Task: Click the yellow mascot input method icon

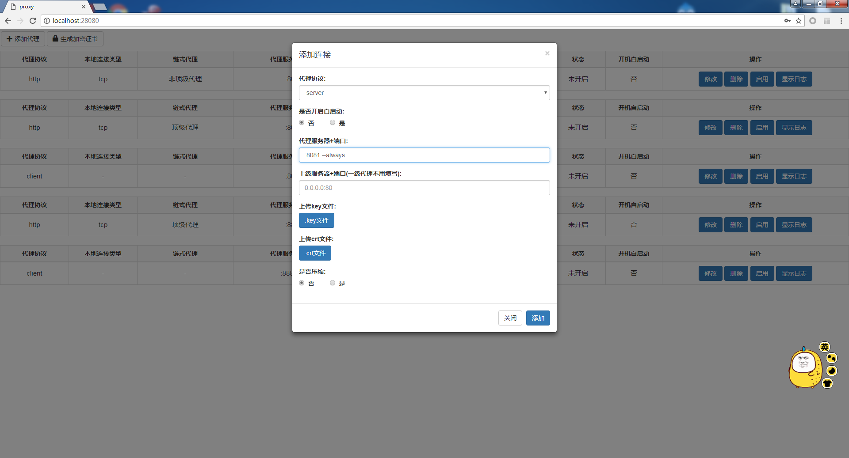Action: (x=804, y=369)
